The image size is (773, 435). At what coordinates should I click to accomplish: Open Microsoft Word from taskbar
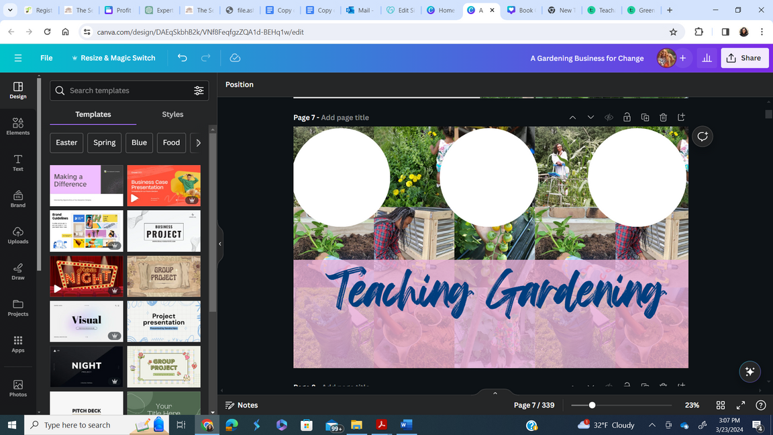click(406, 425)
